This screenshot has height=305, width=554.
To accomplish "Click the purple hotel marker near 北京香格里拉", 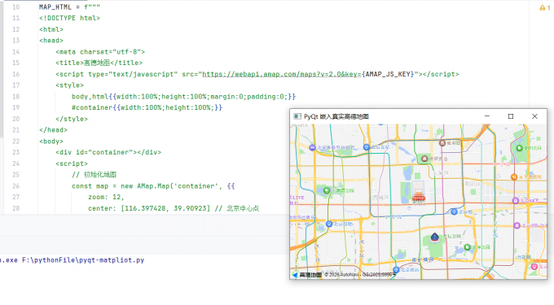I will [312, 148].
